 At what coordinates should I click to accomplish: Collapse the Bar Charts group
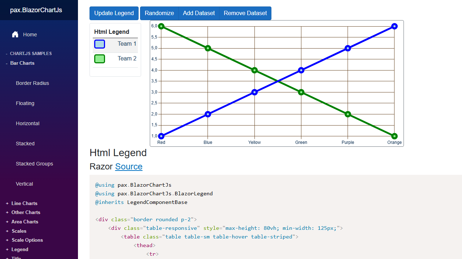(20, 63)
